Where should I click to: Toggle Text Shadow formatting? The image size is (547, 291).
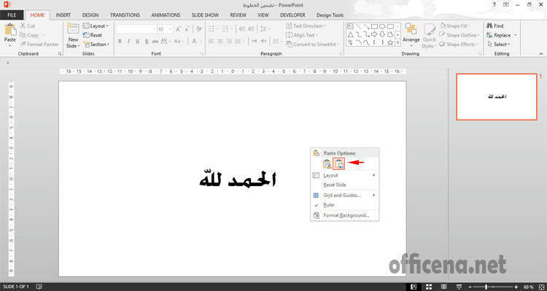tap(146, 41)
